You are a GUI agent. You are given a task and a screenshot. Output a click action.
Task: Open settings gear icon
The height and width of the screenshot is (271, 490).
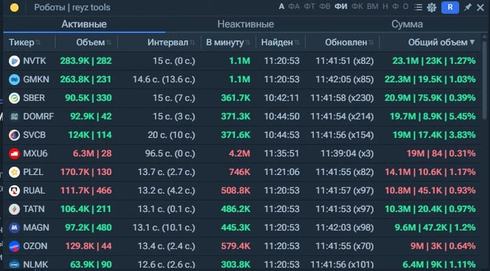point(432,8)
